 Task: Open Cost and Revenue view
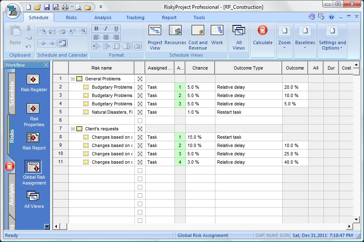[x=198, y=38]
